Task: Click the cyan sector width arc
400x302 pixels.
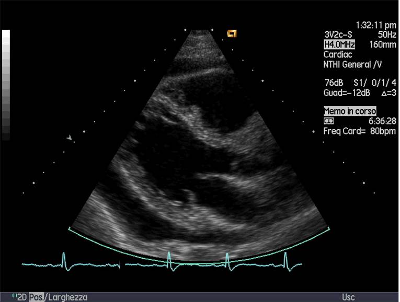Action: click(199, 263)
